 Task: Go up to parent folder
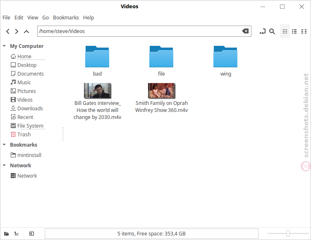tap(26, 31)
